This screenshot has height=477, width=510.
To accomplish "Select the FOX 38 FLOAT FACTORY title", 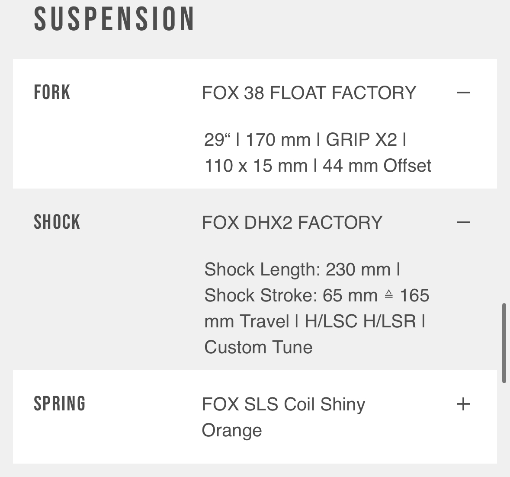I will [x=309, y=93].
